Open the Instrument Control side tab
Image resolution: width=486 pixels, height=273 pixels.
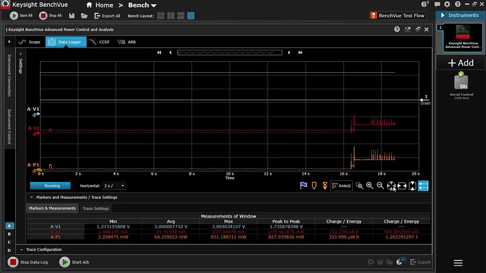[x=9, y=126]
